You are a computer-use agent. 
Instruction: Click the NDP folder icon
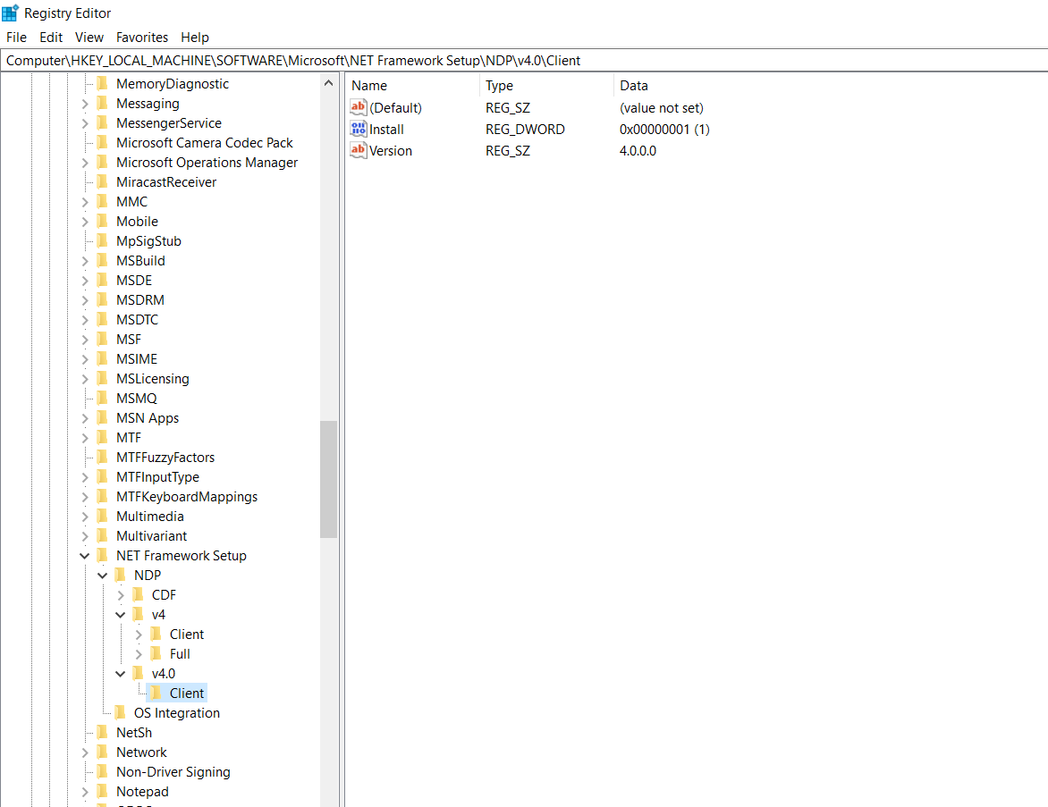pos(120,575)
